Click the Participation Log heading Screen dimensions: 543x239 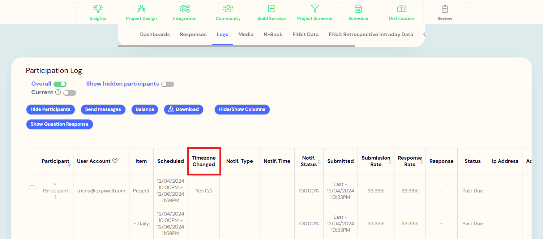(x=54, y=71)
